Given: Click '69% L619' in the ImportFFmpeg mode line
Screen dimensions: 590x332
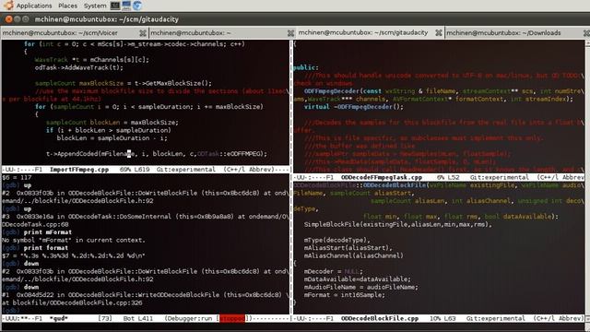Looking at the screenshot, I should (x=135, y=170).
